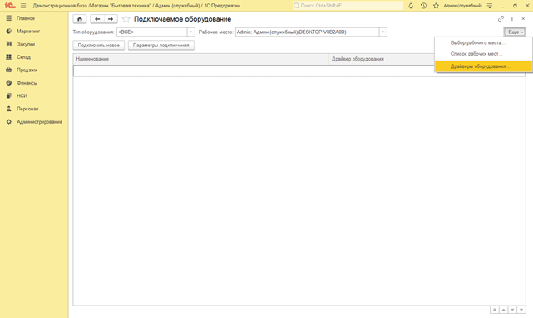The image size is (533, 318).
Task: Click the Тип оборудования field showing <ВСЕ>
Action: [152, 32]
